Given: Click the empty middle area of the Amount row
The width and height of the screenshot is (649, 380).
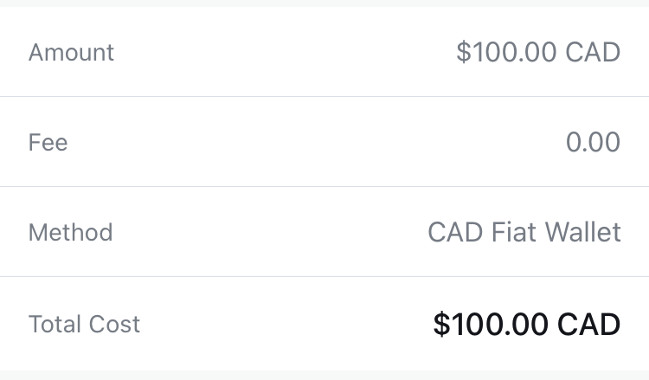Looking at the screenshot, I should coord(286,52).
